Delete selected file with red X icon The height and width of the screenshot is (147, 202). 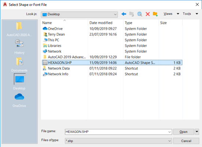point(148,14)
